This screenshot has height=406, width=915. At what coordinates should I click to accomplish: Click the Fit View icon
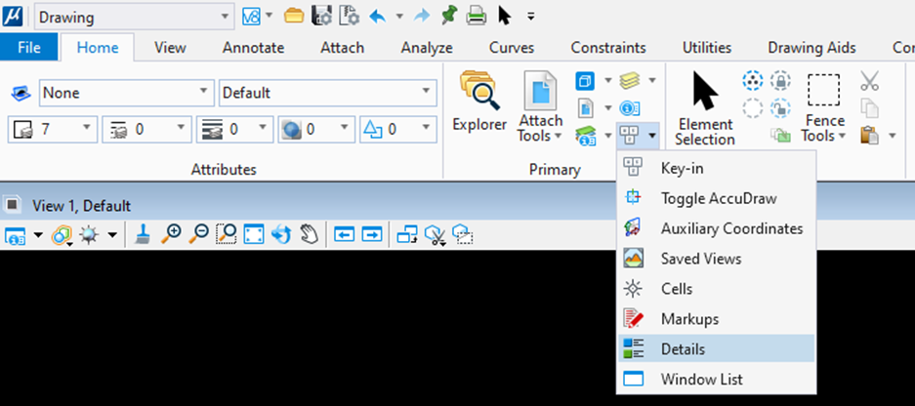[254, 234]
